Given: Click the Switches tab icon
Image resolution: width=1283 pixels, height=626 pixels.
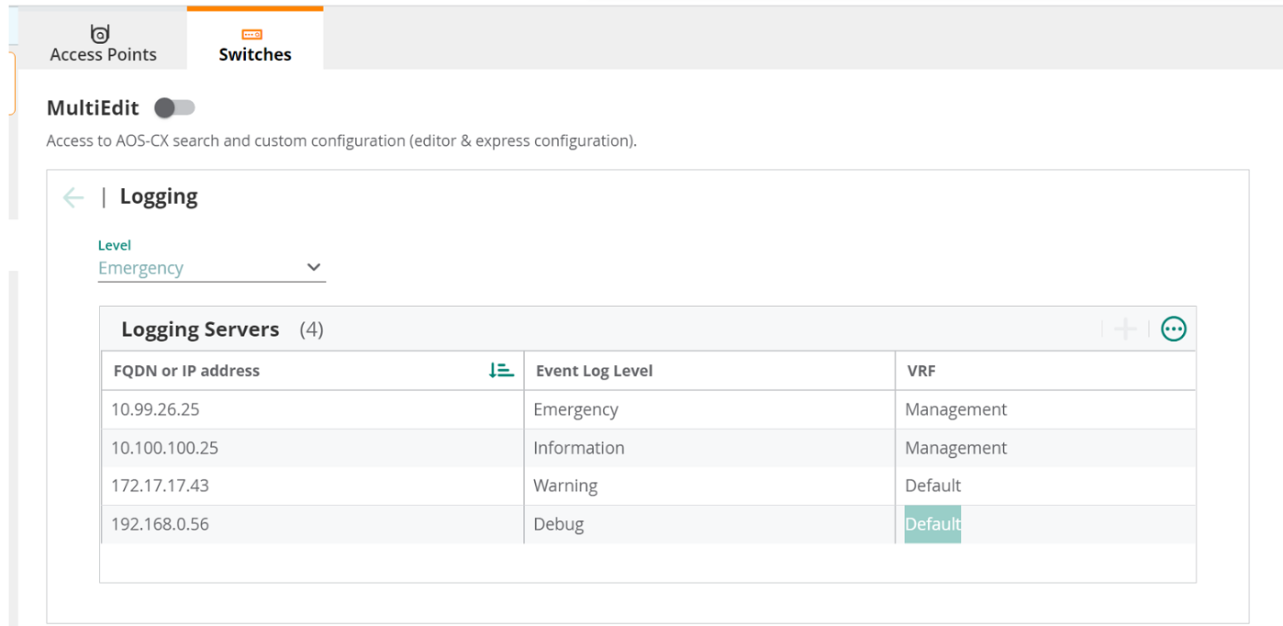Looking at the screenshot, I should pyautogui.click(x=254, y=35).
